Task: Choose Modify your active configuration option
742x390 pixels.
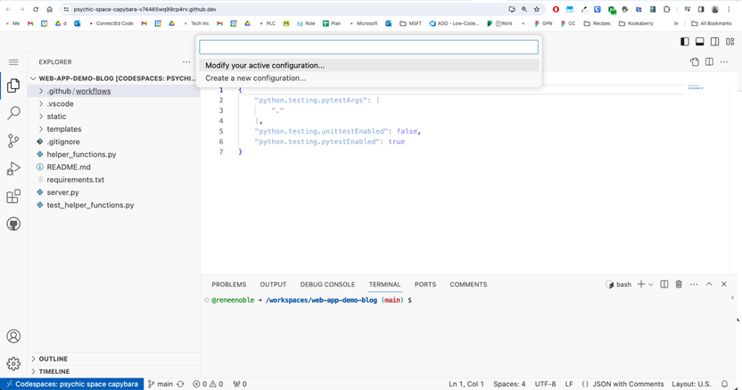Action: tap(368, 65)
